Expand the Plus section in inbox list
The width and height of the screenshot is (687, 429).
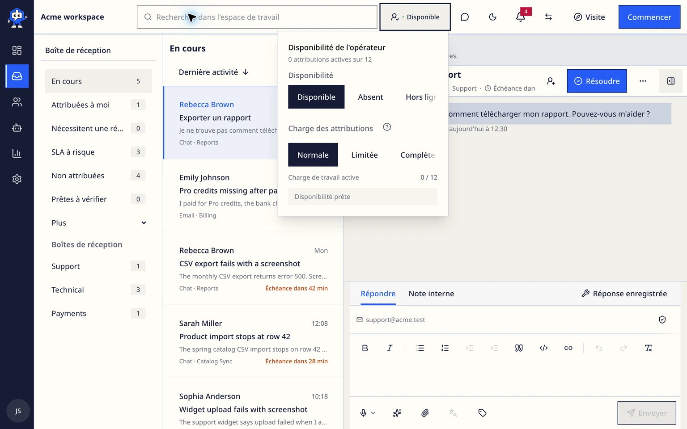click(x=98, y=223)
